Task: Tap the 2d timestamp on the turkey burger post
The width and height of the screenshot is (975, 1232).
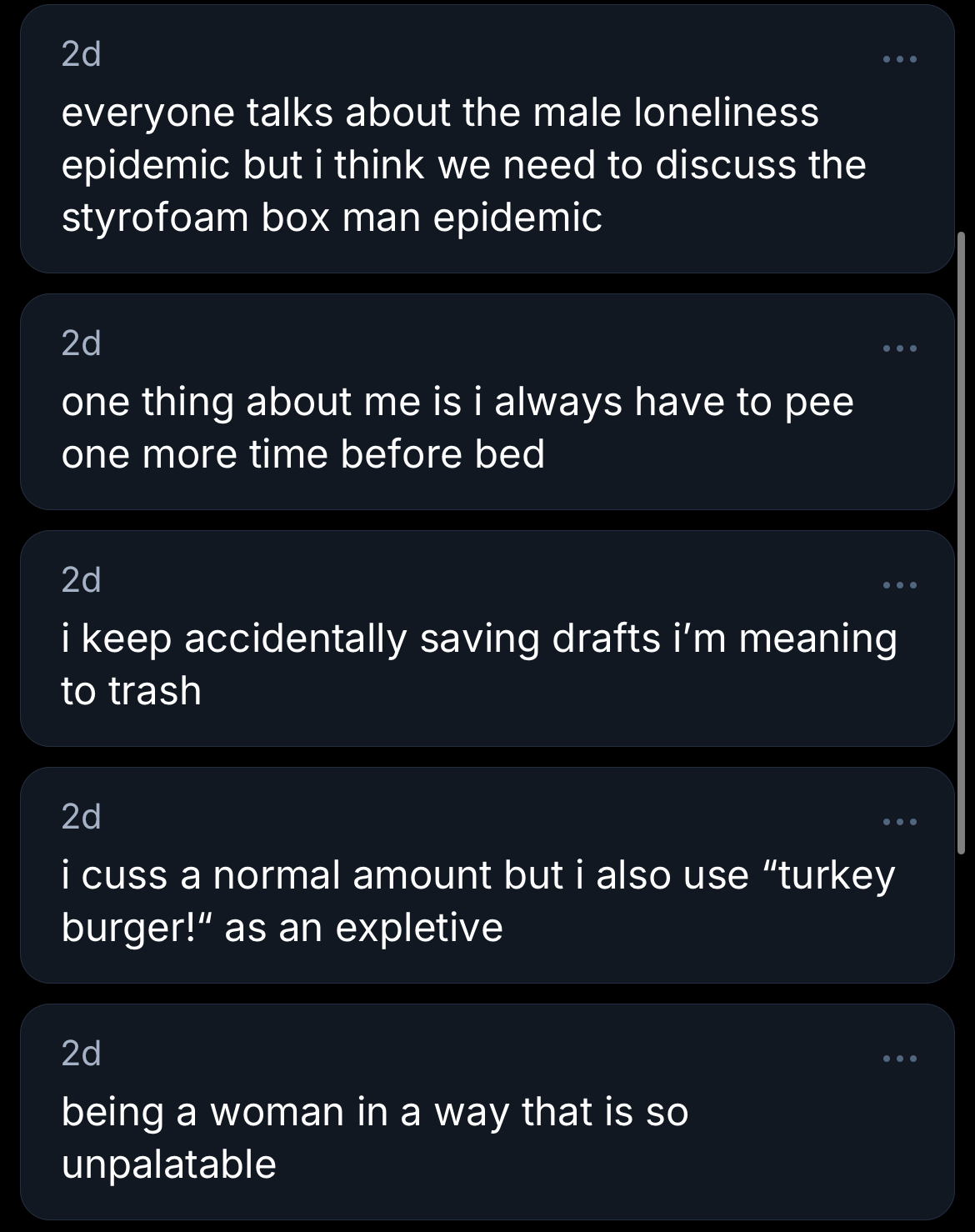Action: (81, 817)
